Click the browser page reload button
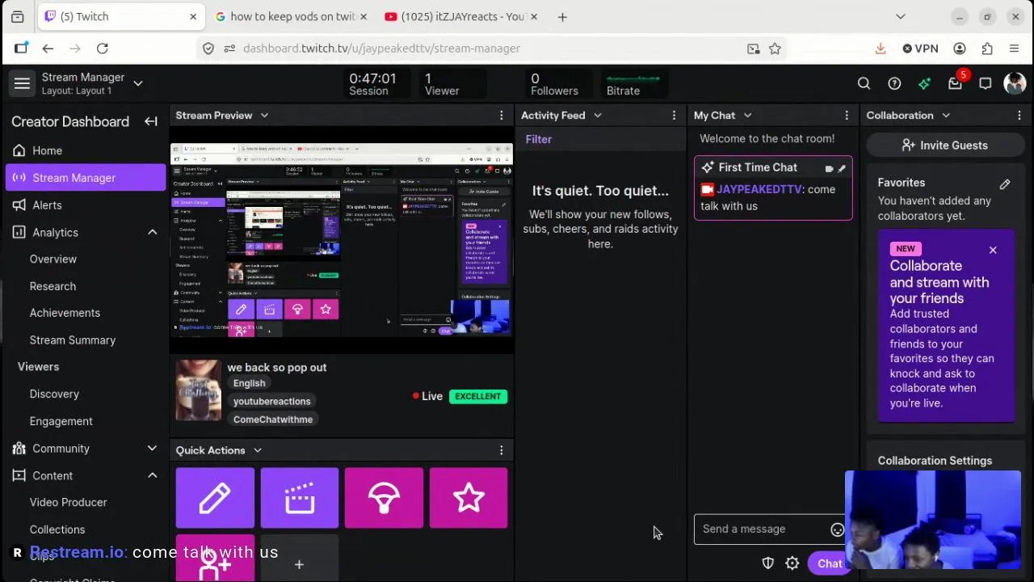The width and height of the screenshot is (1034, 582). [103, 48]
